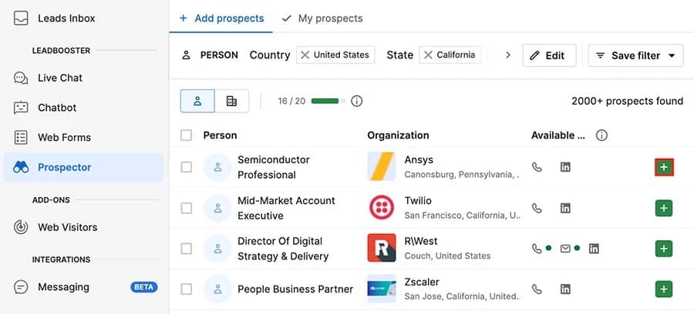The width and height of the screenshot is (694, 314).
Task: Check the Semiconductor Professional row checkbox
Action: click(x=186, y=167)
